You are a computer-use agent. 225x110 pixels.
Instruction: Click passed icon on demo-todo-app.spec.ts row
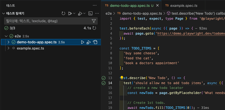[13, 42]
